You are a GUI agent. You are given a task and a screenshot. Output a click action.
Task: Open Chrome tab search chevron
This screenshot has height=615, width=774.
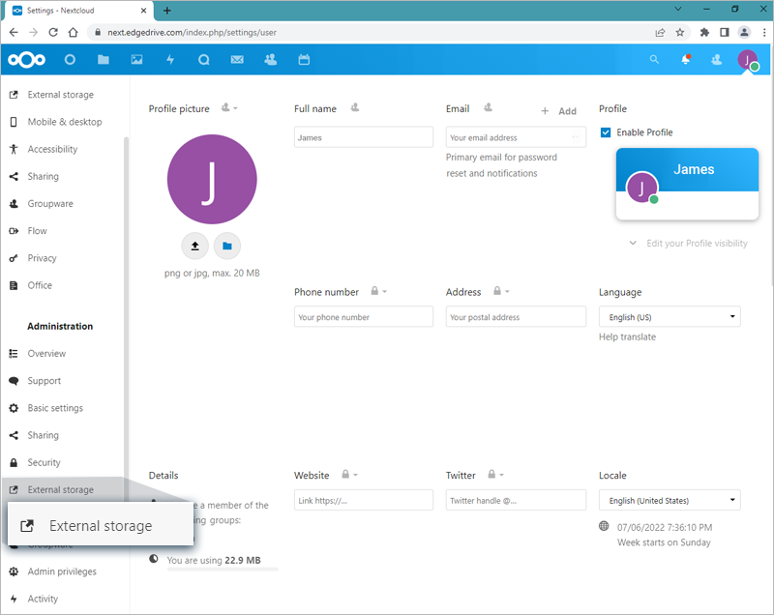[x=678, y=9]
